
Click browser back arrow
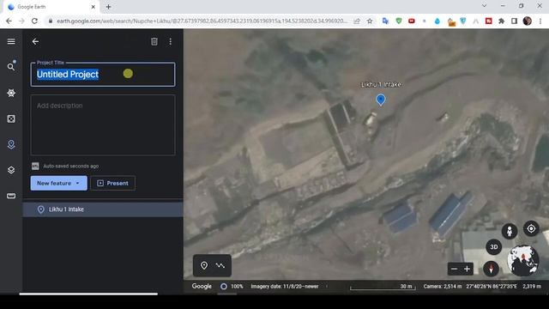[x=9, y=21]
